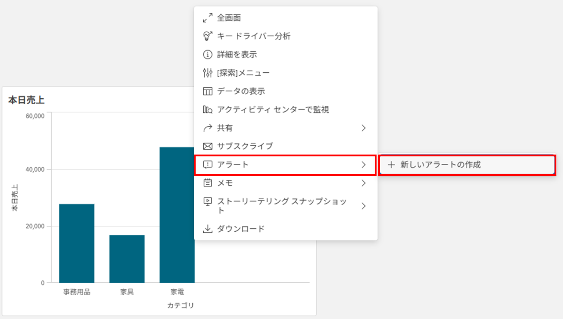Click the table icon for データの表示
This screenshot has width=563, height=319.
tap(208, 91)
